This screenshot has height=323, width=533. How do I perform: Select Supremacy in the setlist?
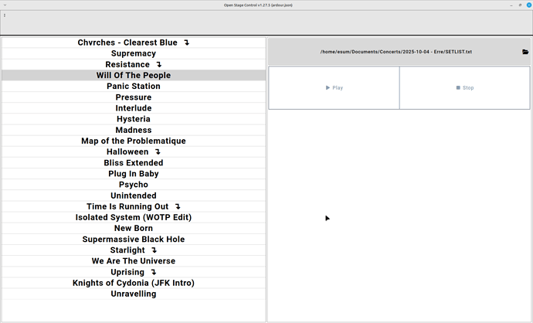(134, 54)
